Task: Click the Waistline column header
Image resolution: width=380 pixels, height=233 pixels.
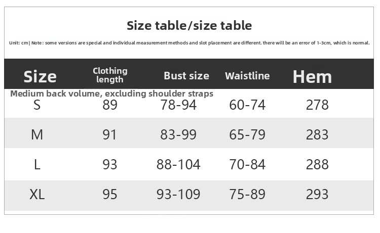Action: pyautogui.click(x=247, y=76)
